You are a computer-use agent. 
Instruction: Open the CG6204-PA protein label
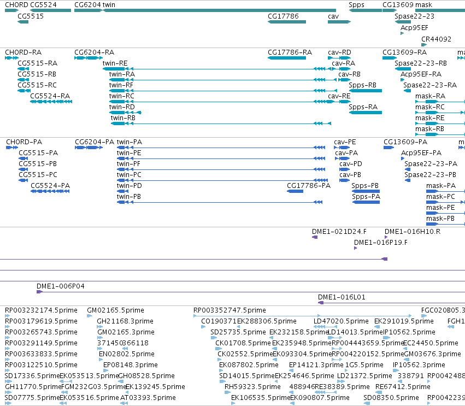[x=95, y=142]
